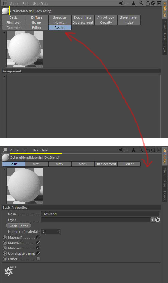Switch to Common tab
The image size is (168, 283).
click(14, 28)
